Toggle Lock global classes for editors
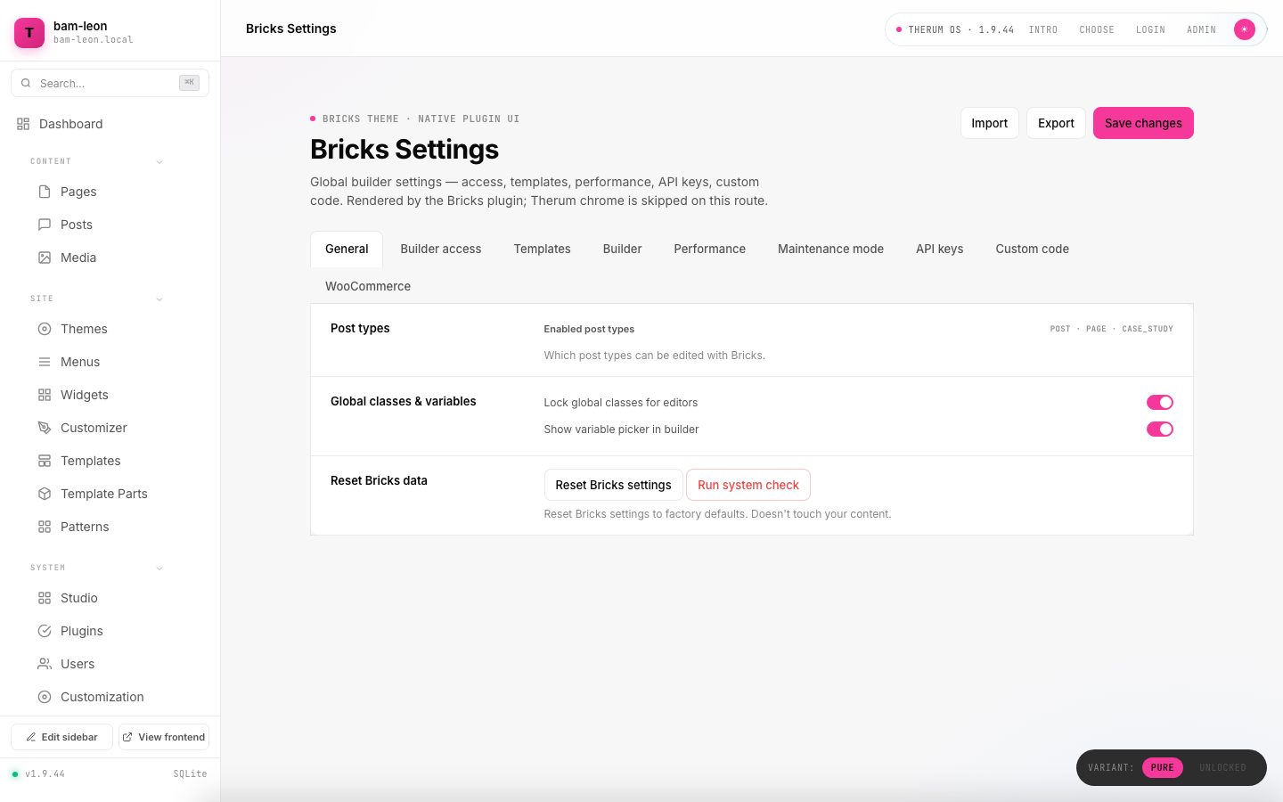Image resolution: width=1283 pixels, height=802 pixels. click(1160, 403)
